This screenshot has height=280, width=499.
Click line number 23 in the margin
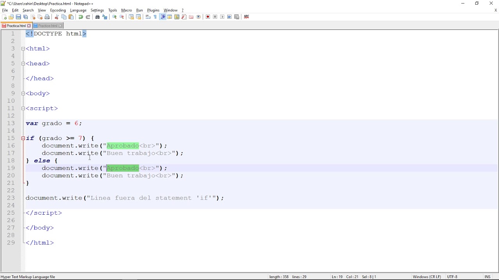coord(11,198)
